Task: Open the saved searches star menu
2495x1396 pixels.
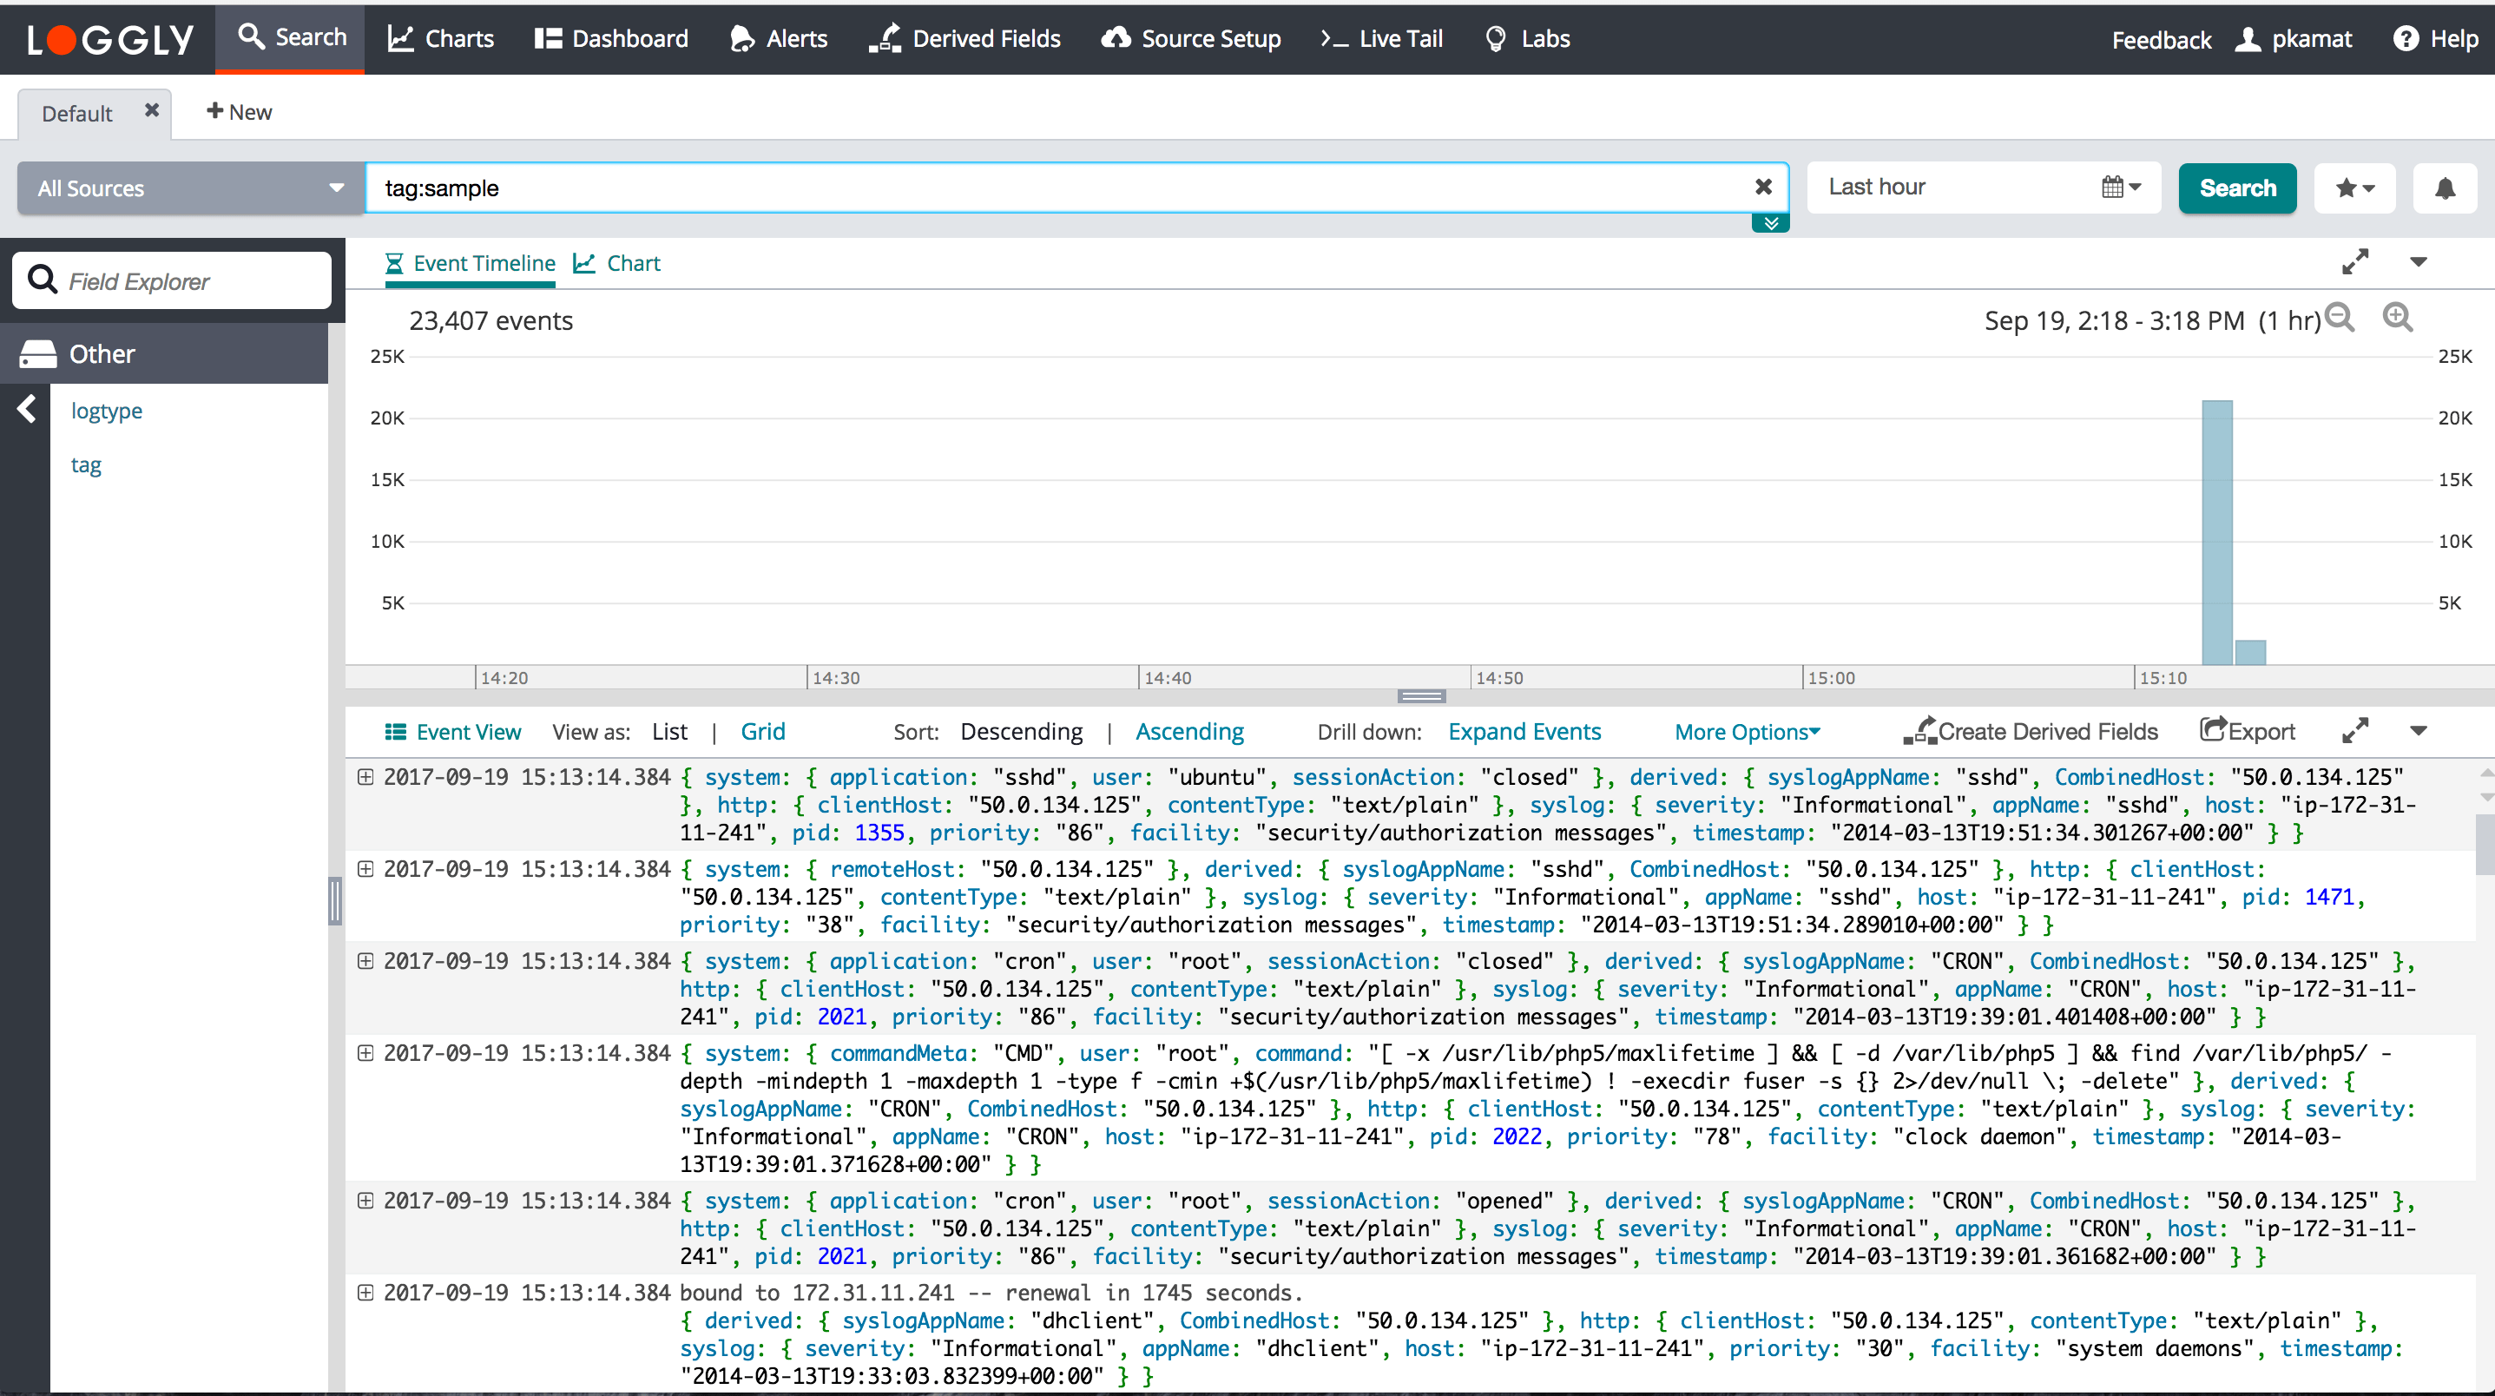Action: (2354, 188)
